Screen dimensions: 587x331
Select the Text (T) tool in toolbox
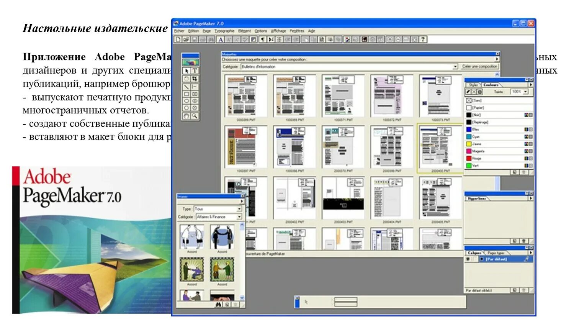195,70
